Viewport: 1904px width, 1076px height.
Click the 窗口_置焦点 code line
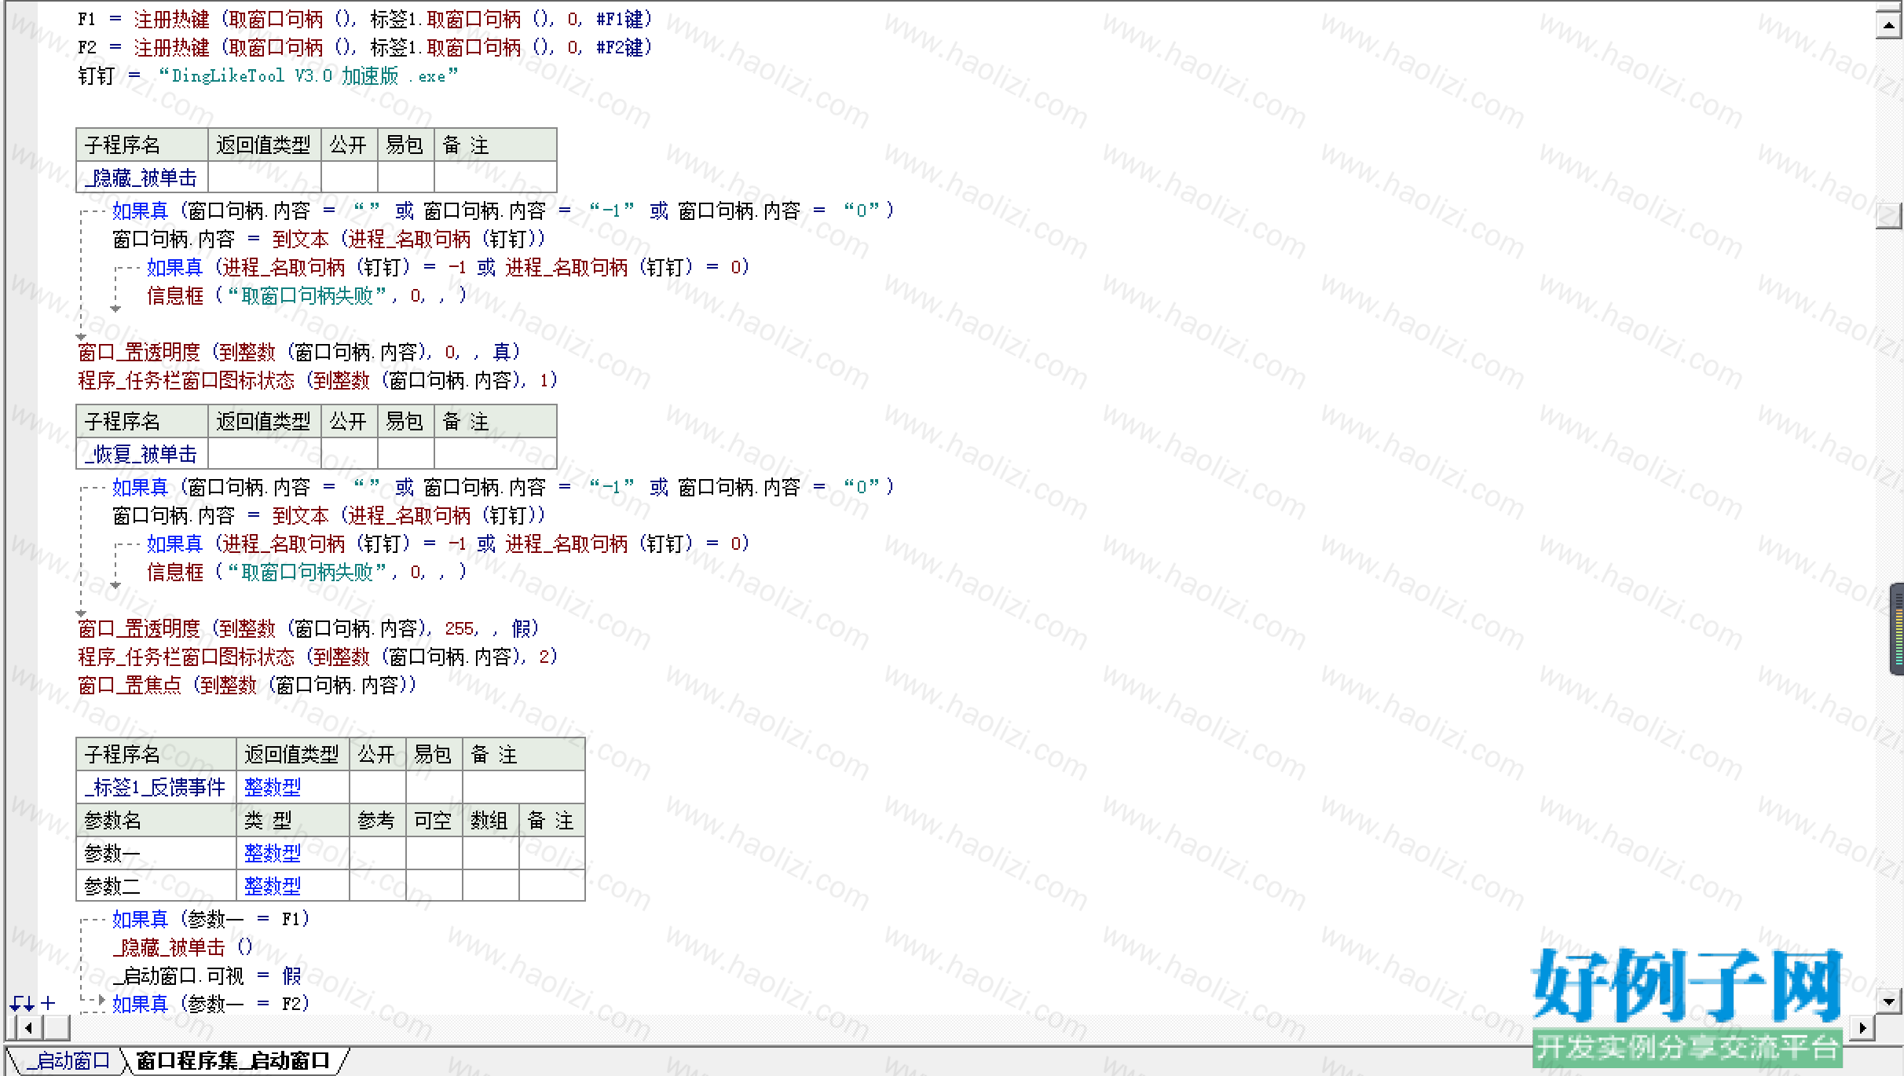[247, 685]
